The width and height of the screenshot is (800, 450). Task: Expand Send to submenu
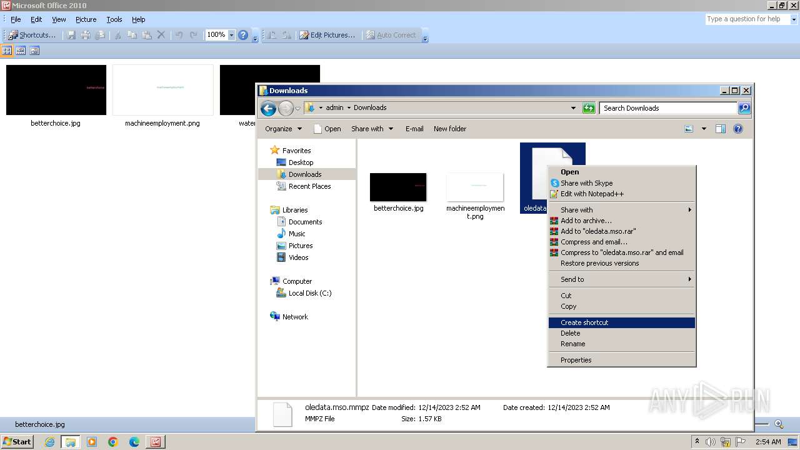[x=622, y=279]
